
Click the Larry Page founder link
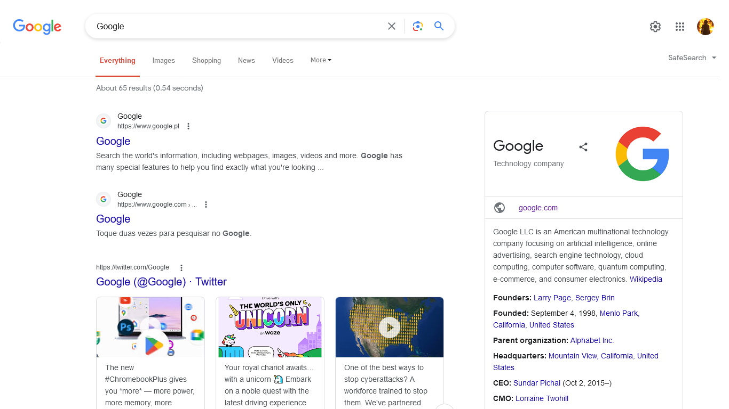click(552, 298)
